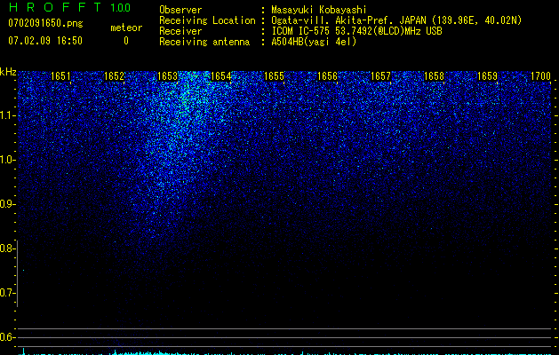The width and height of the screenshot is (559, 355).
Task: Click the 1655 time marker
Action: pyautogui.click(x=274, y=76)
